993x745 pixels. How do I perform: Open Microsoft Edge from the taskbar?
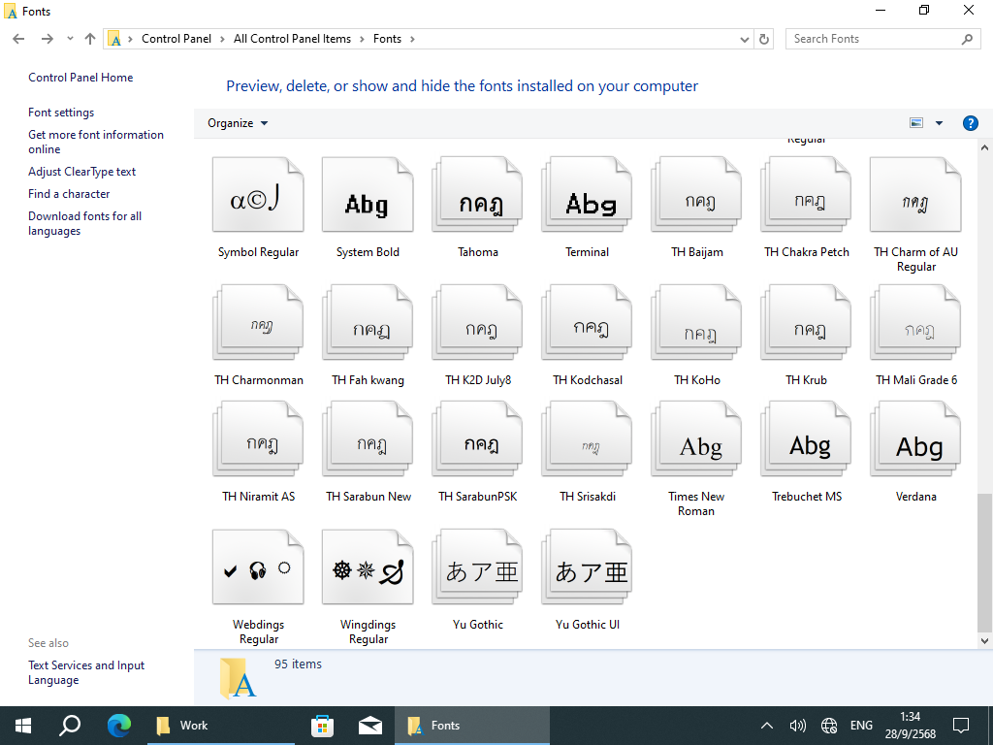pyautogui.click(x=119, y=725)
